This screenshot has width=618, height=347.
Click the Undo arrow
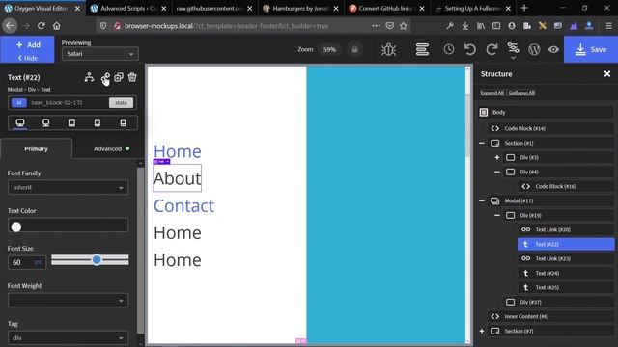pyautogui.click(x=470, y=49)
